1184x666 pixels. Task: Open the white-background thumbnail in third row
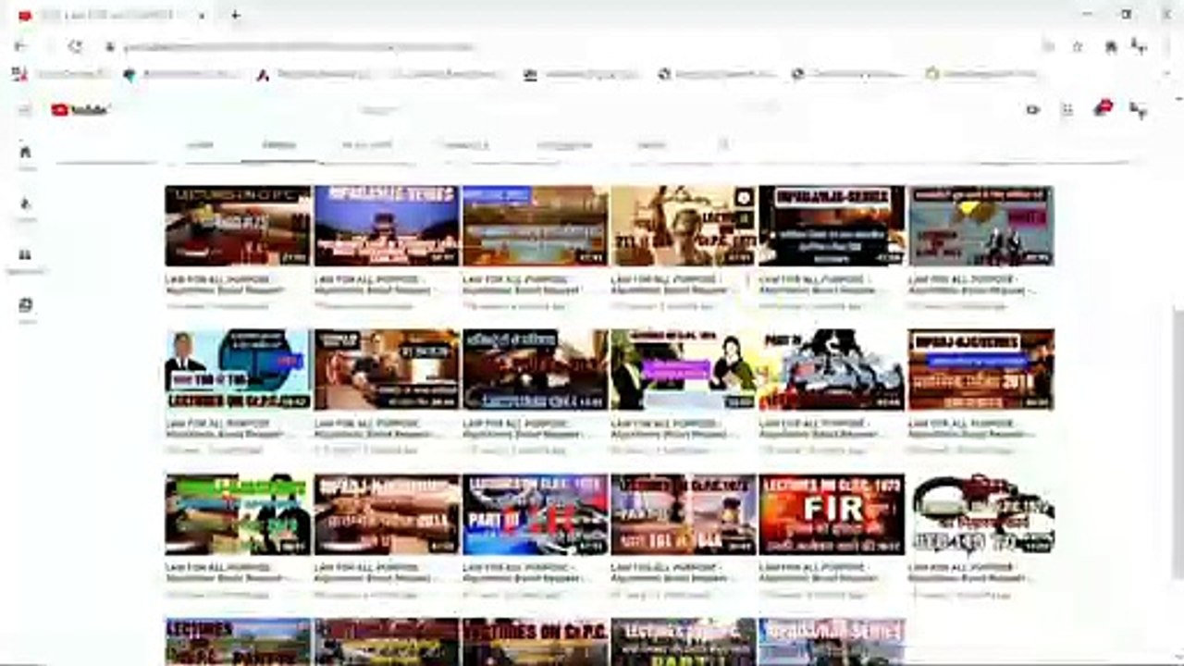pyautogui.click(x=980, y=514)
